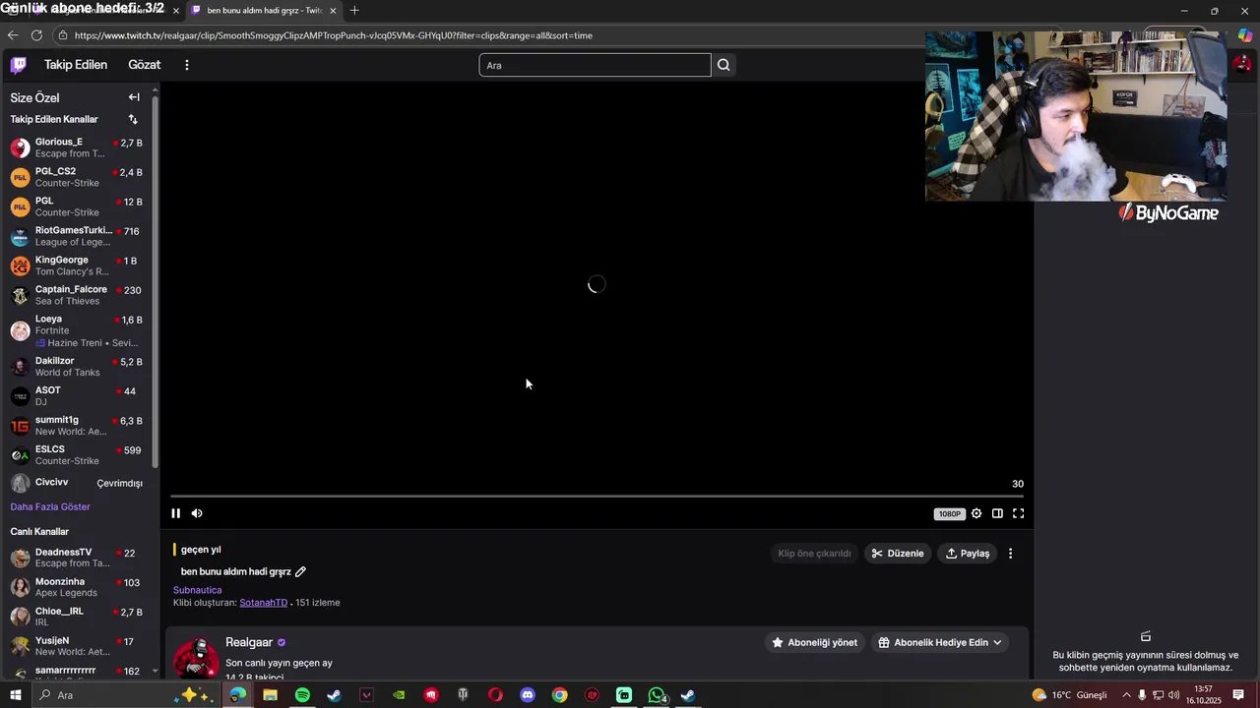The height and width of the screenshot is (708, 1260).
Task: Open the Twitch home logo
Action: click(18, 65)
